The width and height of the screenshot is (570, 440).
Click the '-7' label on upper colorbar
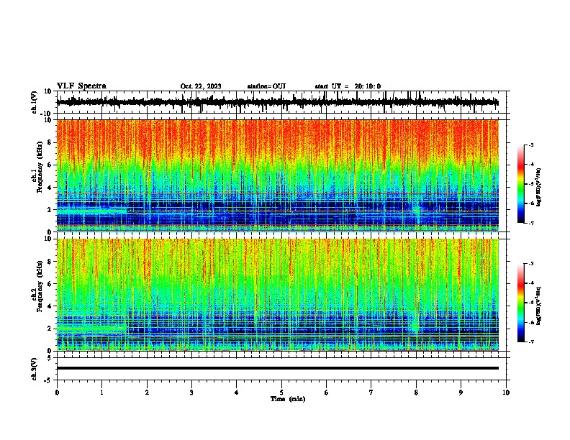coord(530,223)
